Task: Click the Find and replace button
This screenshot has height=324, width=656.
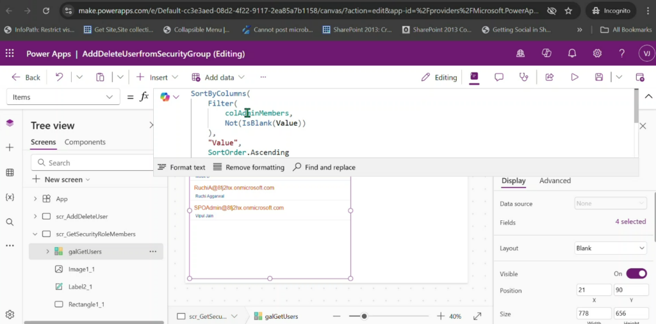Action: [x=324, y=167]
